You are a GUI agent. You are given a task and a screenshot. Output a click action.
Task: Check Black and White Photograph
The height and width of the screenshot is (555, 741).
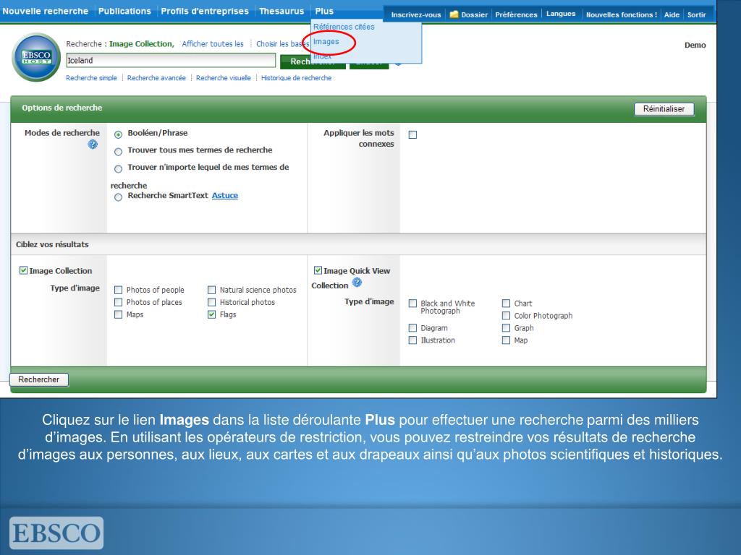point(412,303)
